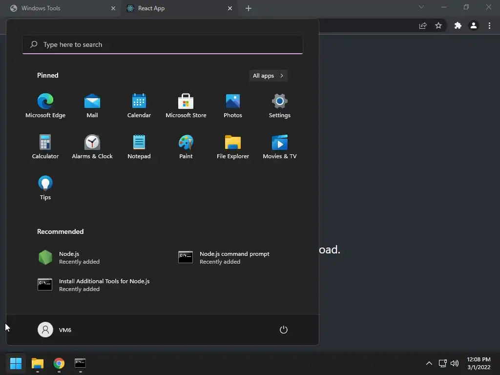Click the Windows Start button on taskbar

(16, 363)
